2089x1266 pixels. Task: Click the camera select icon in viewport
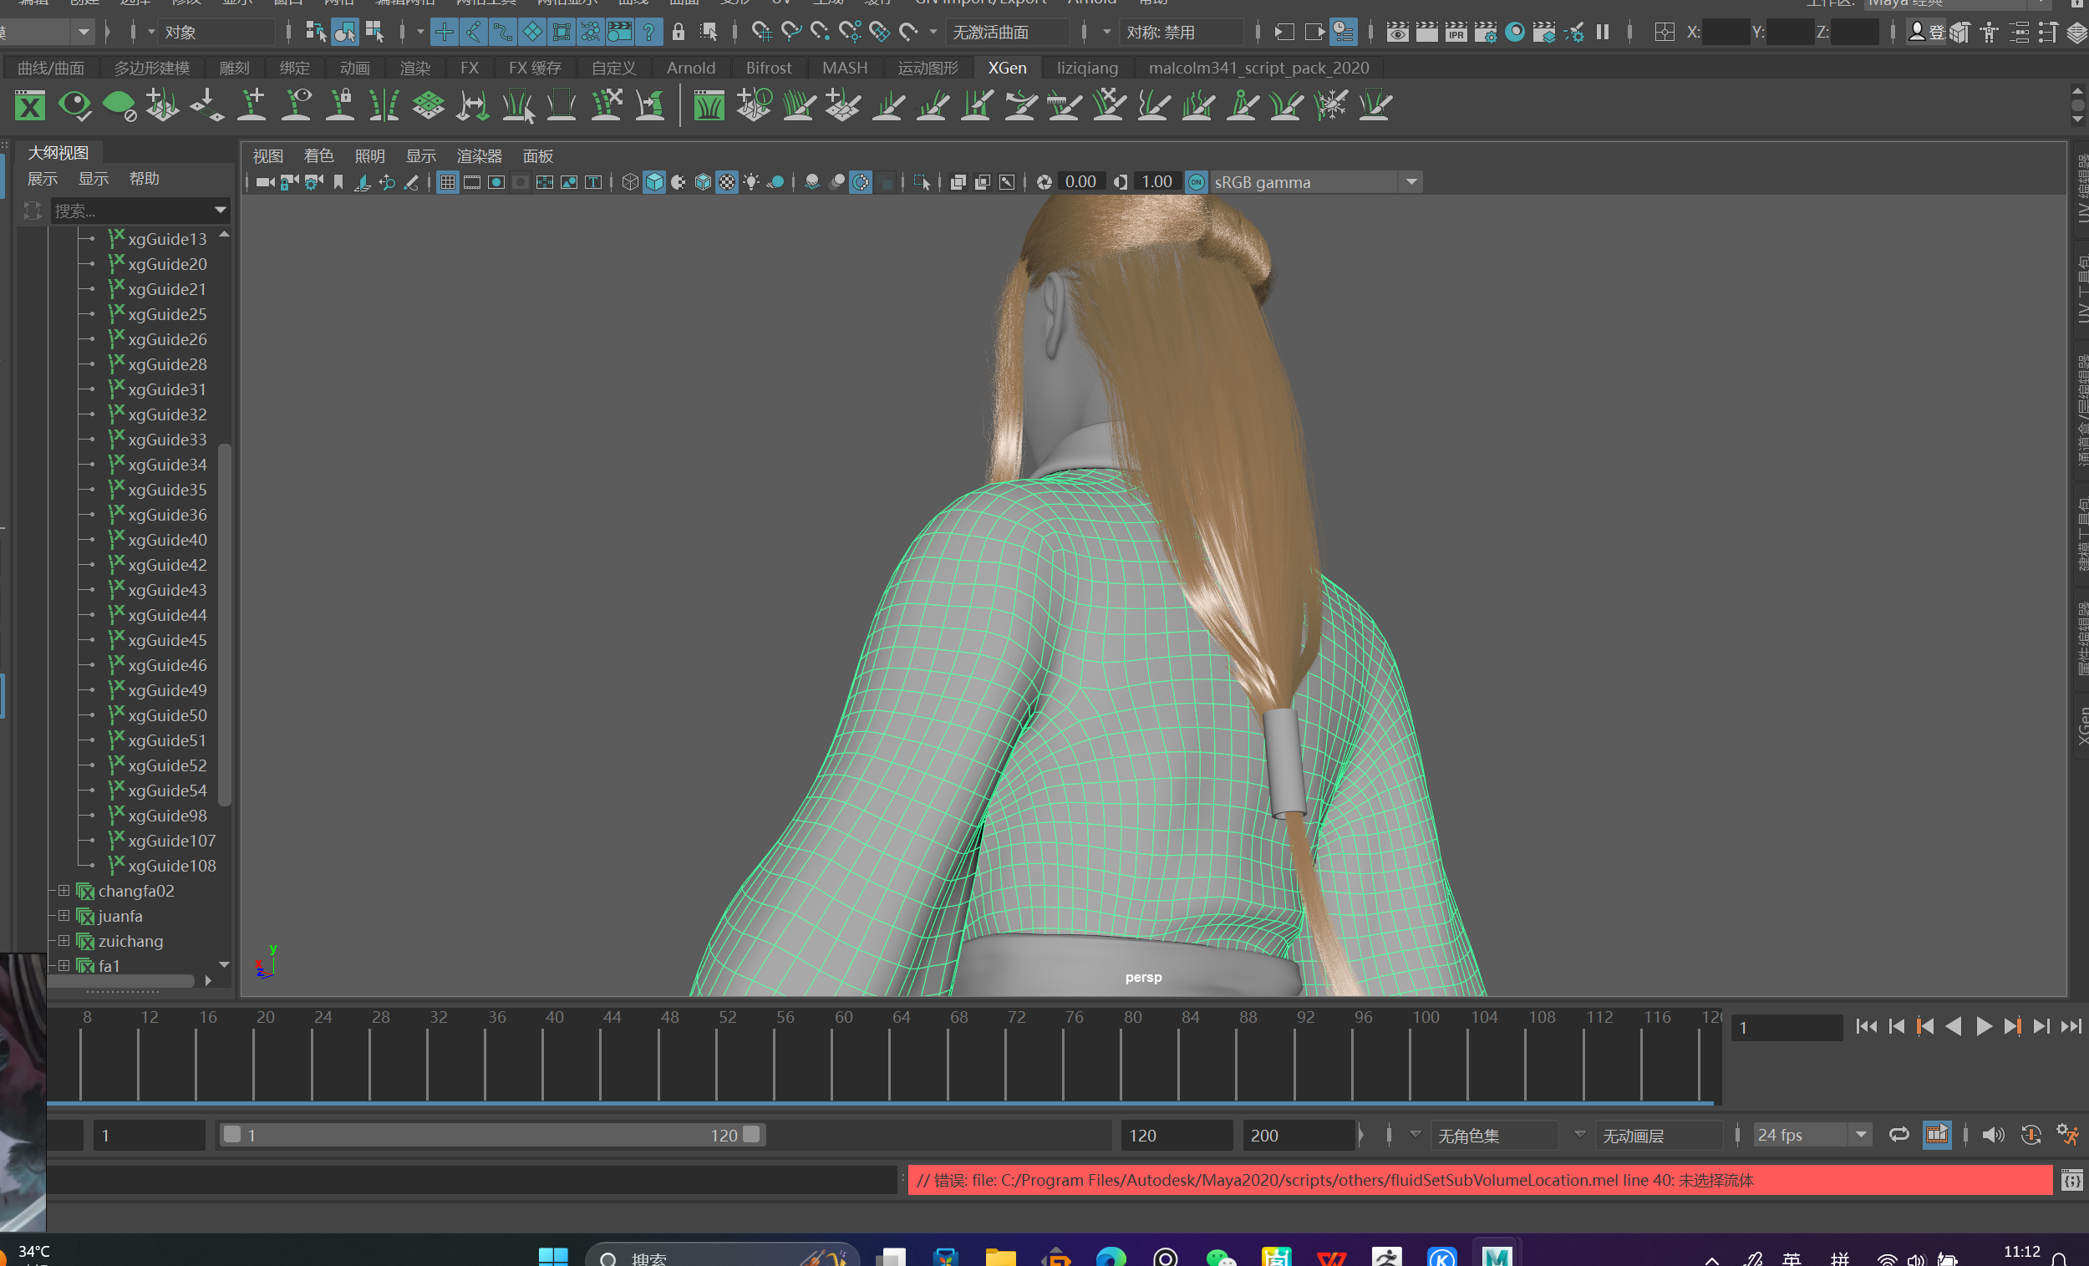tap(265, 182)
